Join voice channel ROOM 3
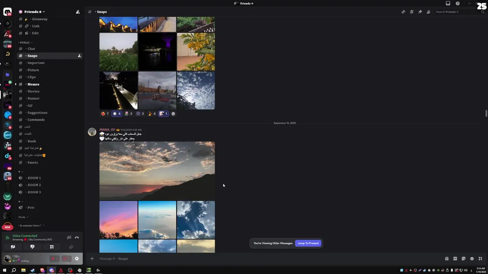The width and height of the screenshot is (488, 274). tap(50, 192)
